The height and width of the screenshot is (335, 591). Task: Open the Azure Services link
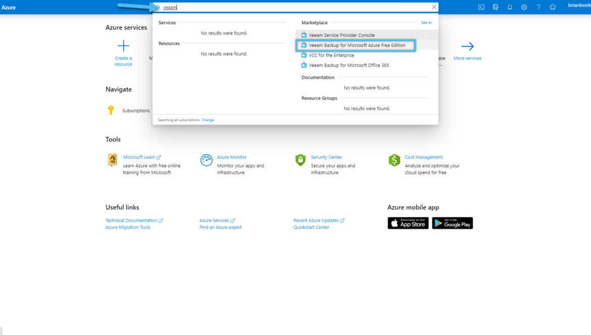[214, 220]
